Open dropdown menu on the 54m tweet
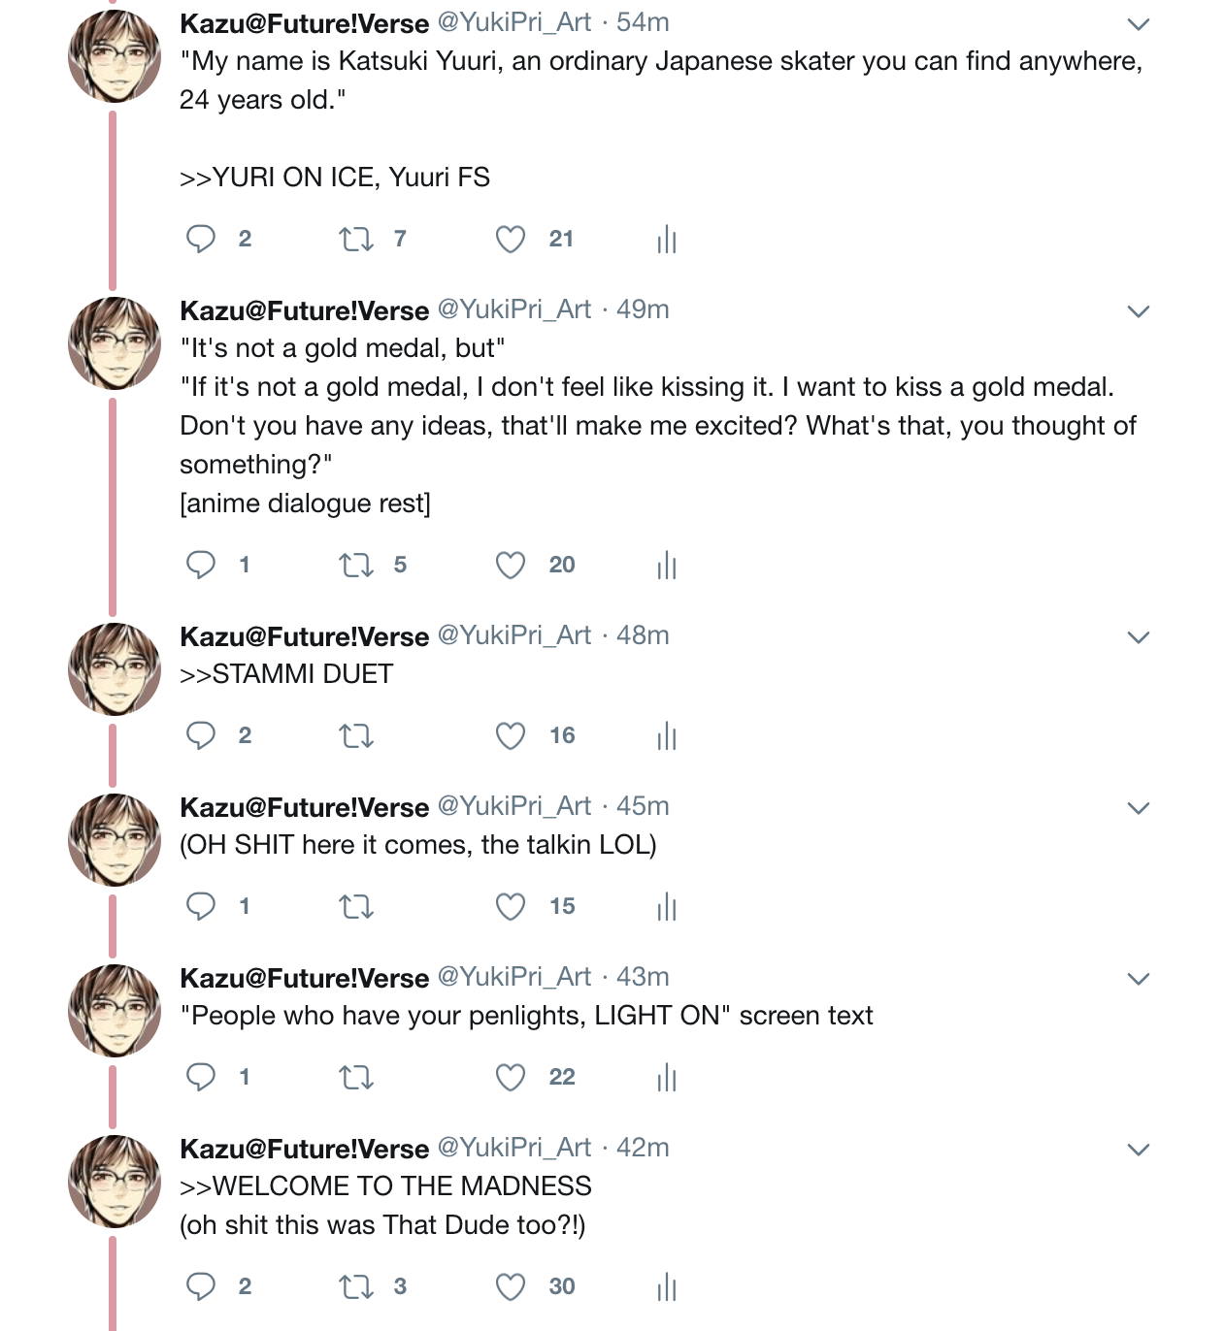Image resolution: width=1225 pixels, height=1331 pixels. (x=1139, y=24)
